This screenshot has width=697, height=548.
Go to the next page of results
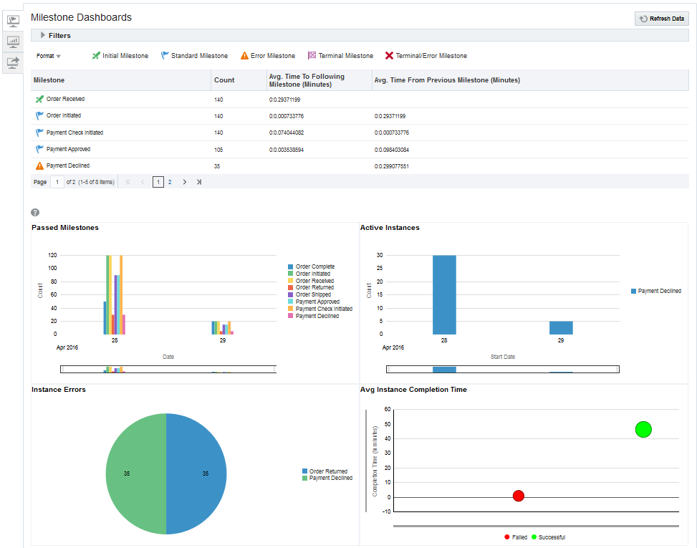pyautogui.click(x=185, y=182)
